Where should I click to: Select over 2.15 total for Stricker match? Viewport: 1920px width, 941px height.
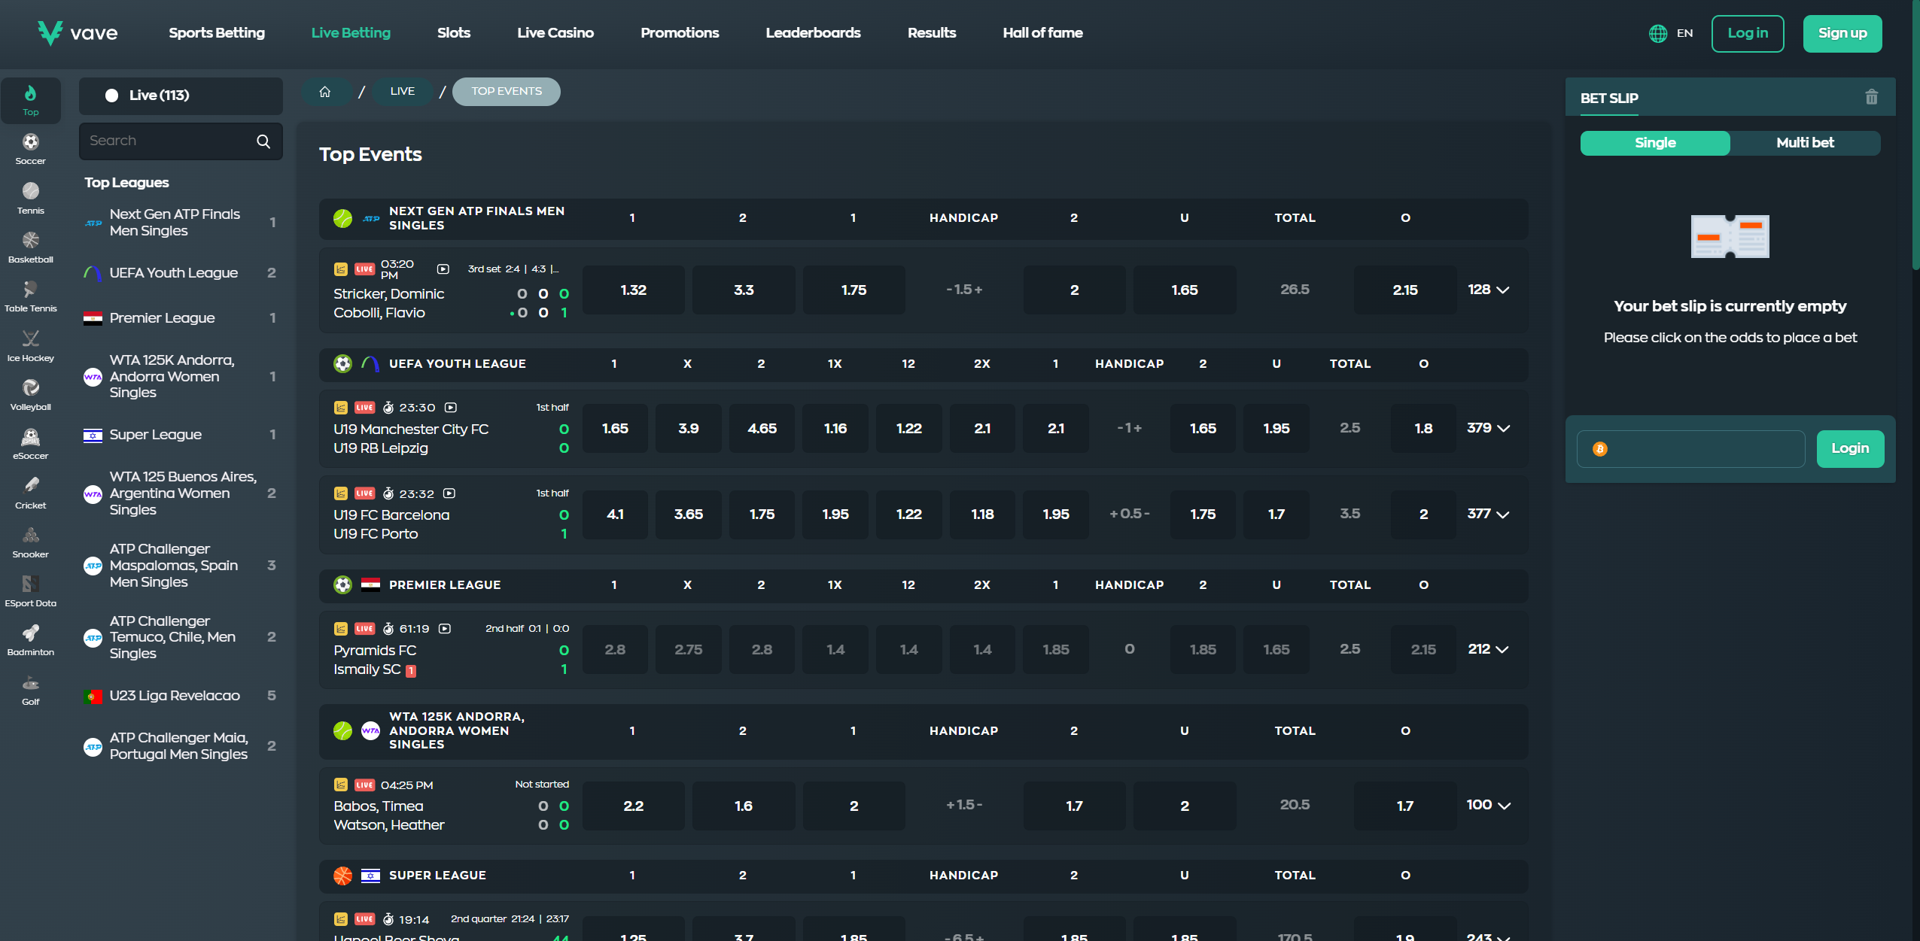click(x=1404, y=290)
